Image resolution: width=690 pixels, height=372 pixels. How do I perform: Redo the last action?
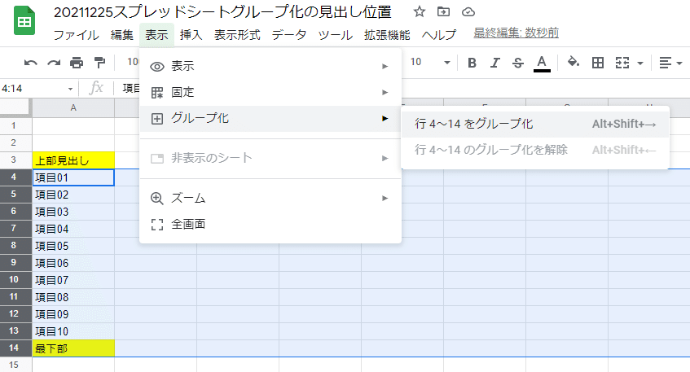point(54,63)
